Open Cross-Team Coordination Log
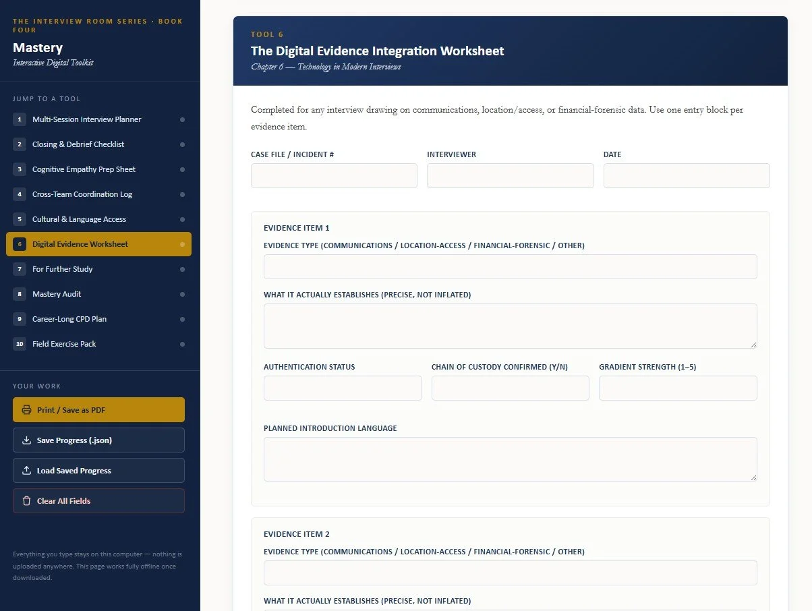 pyautogui.click(x=98, y=194)
